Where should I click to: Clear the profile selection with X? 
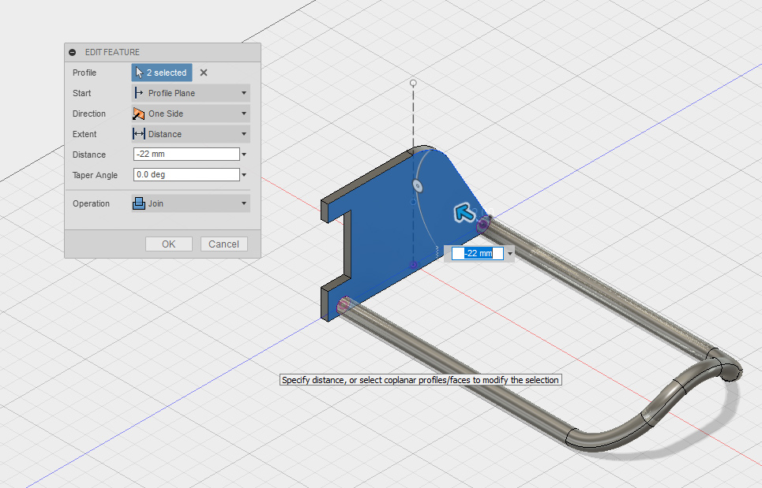pos(204,73)
